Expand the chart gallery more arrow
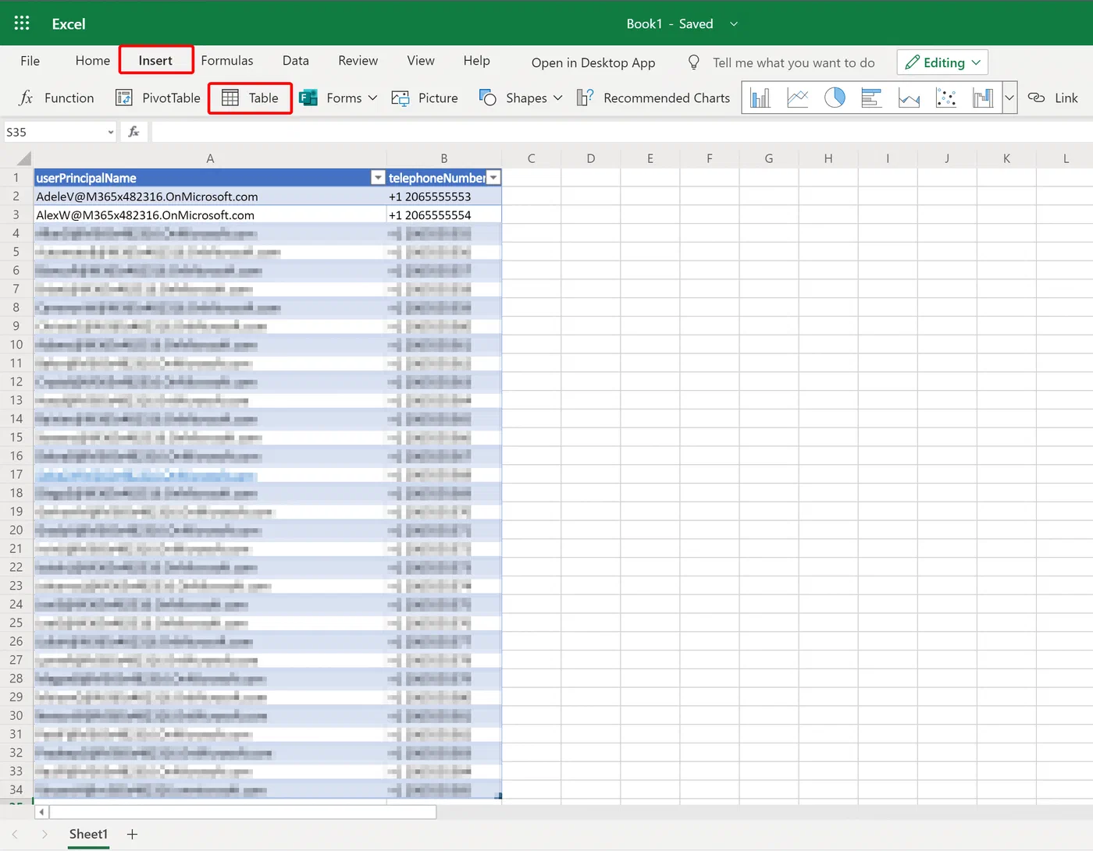Screen dimensions: 1093x851 (x=1009, y=98)
